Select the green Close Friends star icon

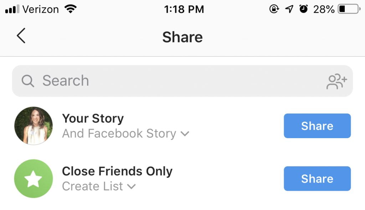click(34, 179)
